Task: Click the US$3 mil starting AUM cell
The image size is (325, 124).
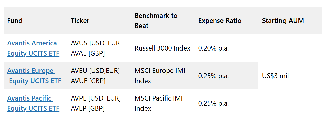Action: 275,76
